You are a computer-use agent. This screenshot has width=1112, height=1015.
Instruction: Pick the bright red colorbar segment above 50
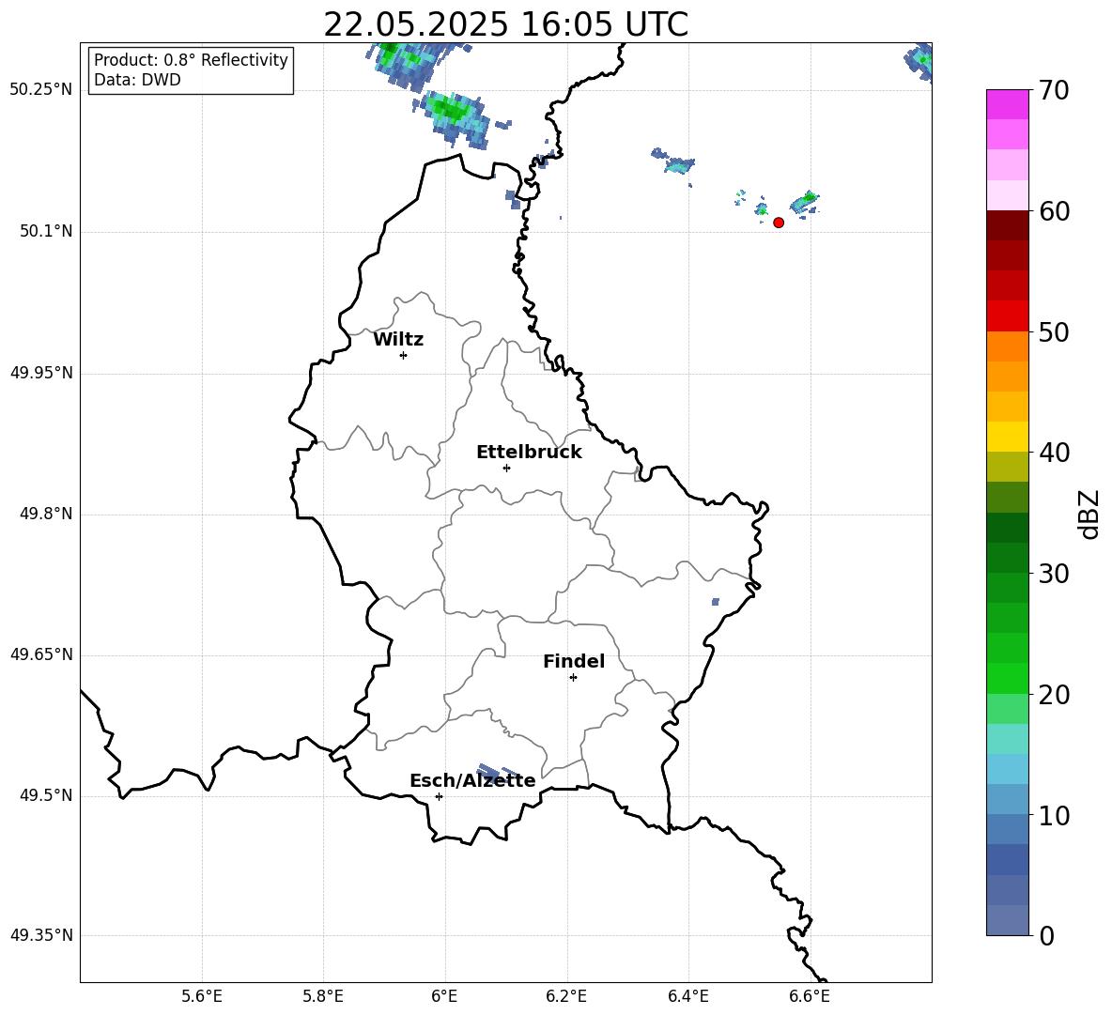[1008, 316]
